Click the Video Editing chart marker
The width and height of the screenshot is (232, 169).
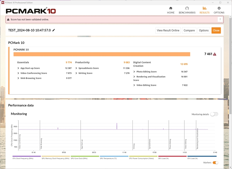click(186, 144)
